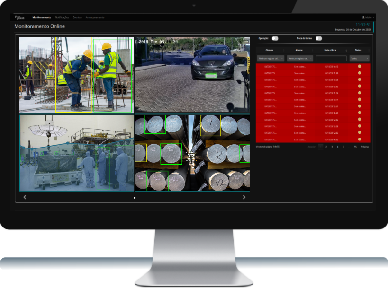
Task: Go to next camera page with right arrow
Action: point(244,197)
